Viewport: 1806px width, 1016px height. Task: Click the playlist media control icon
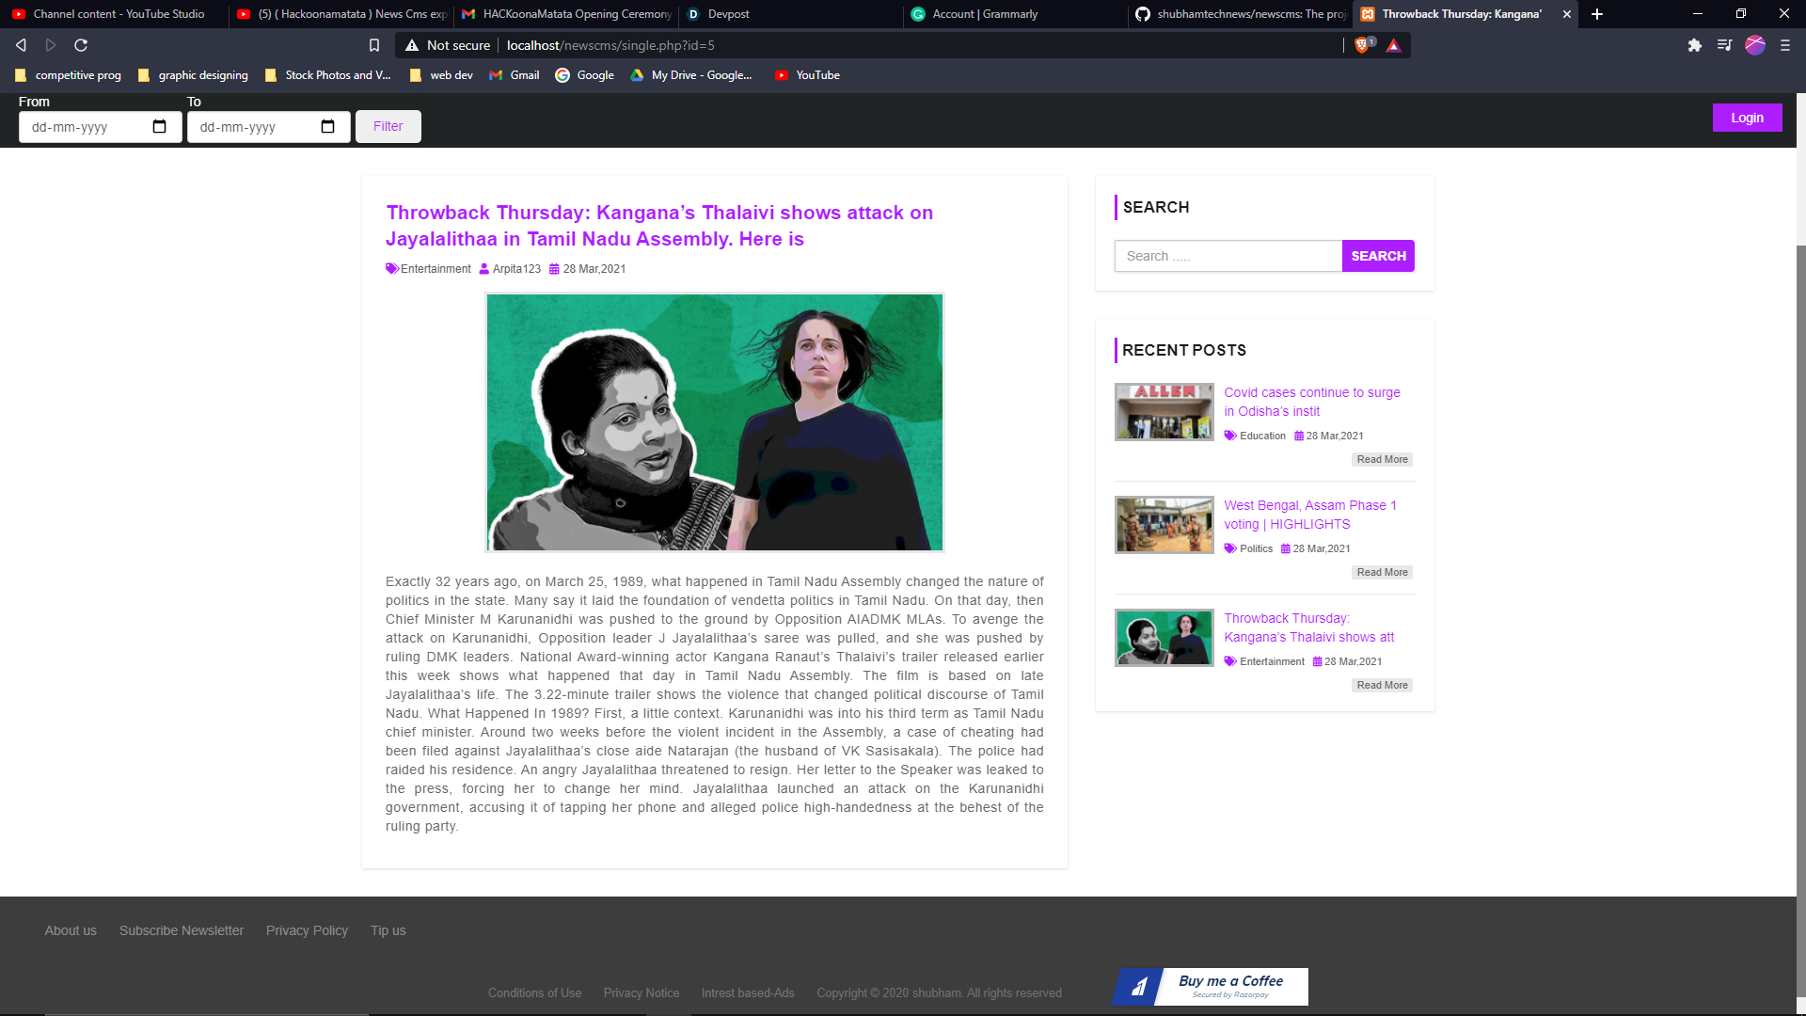1724,45
